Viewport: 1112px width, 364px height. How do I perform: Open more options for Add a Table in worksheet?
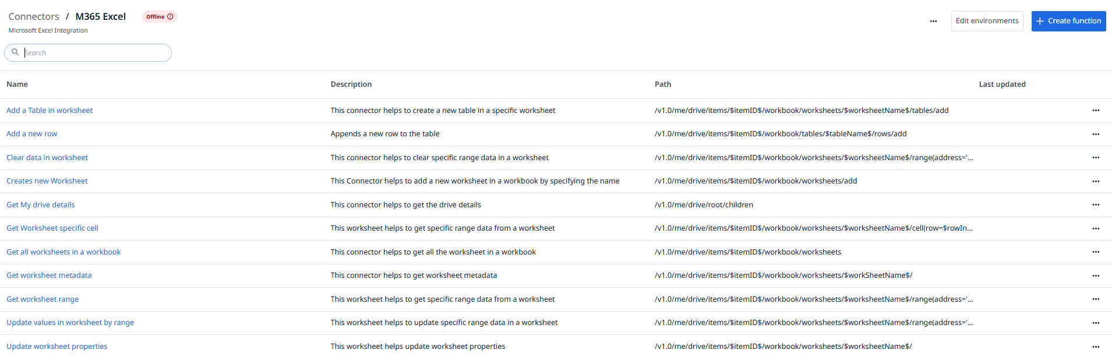pyautogui.click(x=1096, y=111)
